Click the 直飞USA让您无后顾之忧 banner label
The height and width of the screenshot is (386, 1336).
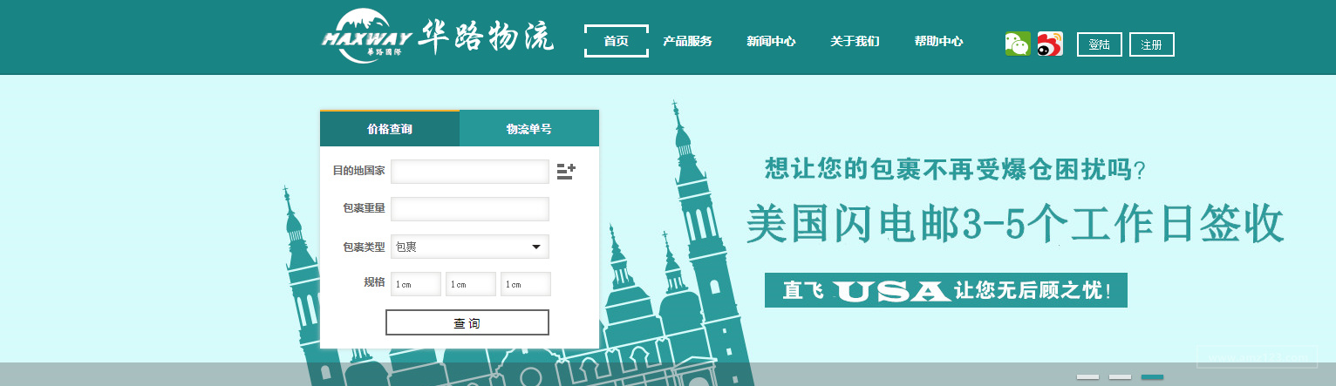coord(946,290)
